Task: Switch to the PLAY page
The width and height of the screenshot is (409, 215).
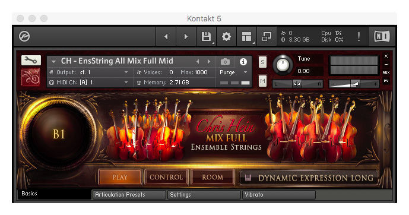Action: click(120, 177)
